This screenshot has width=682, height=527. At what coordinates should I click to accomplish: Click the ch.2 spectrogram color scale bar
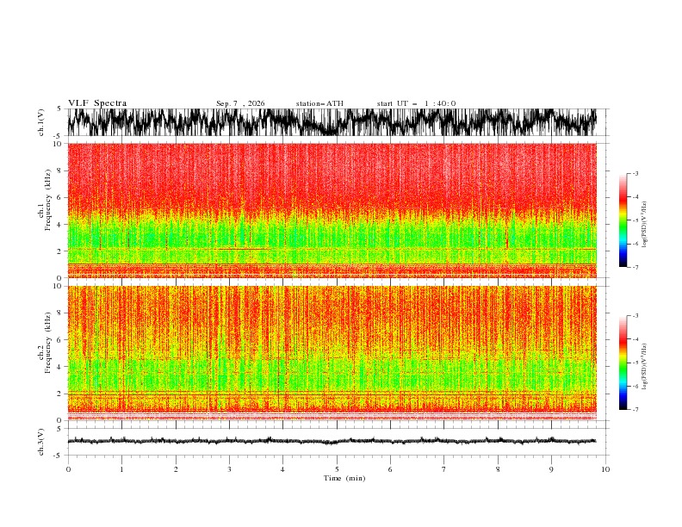[623, 363]
